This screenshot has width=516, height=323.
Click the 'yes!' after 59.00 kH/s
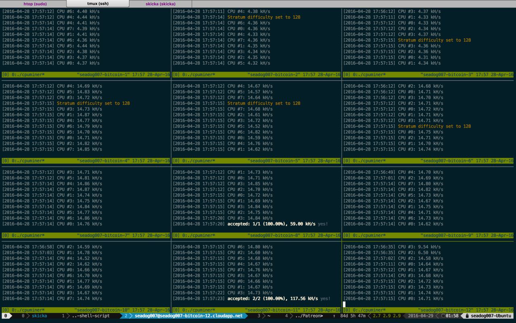tap(323, 224)
